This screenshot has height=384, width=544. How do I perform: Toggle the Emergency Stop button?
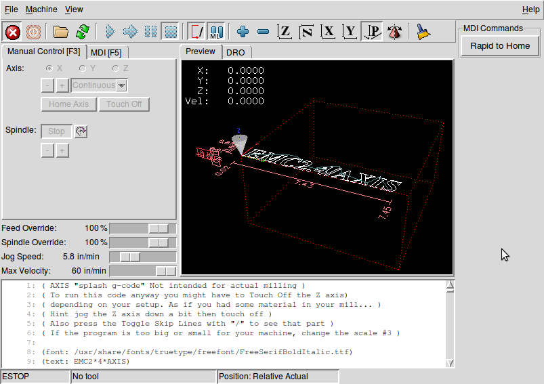[x=13, y=33]
